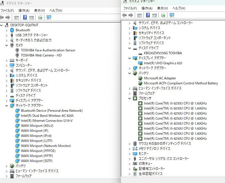Select メモリ テクノロジ デバイス
The image size is (225, 183).
[154, 149]
